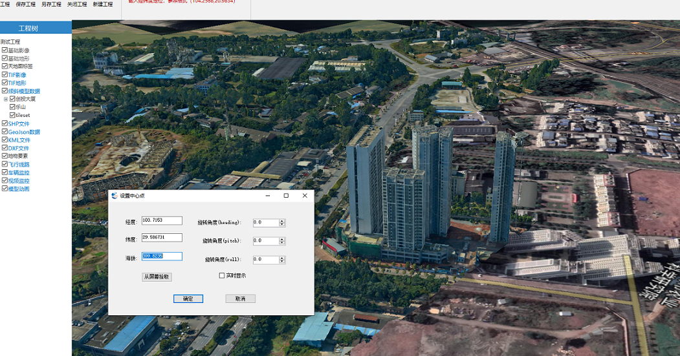Viewport: 680px width, 356px height.
Task: Increase the heading rotation angle spinner
Action: pyautogui.click(x=281, y=220)
